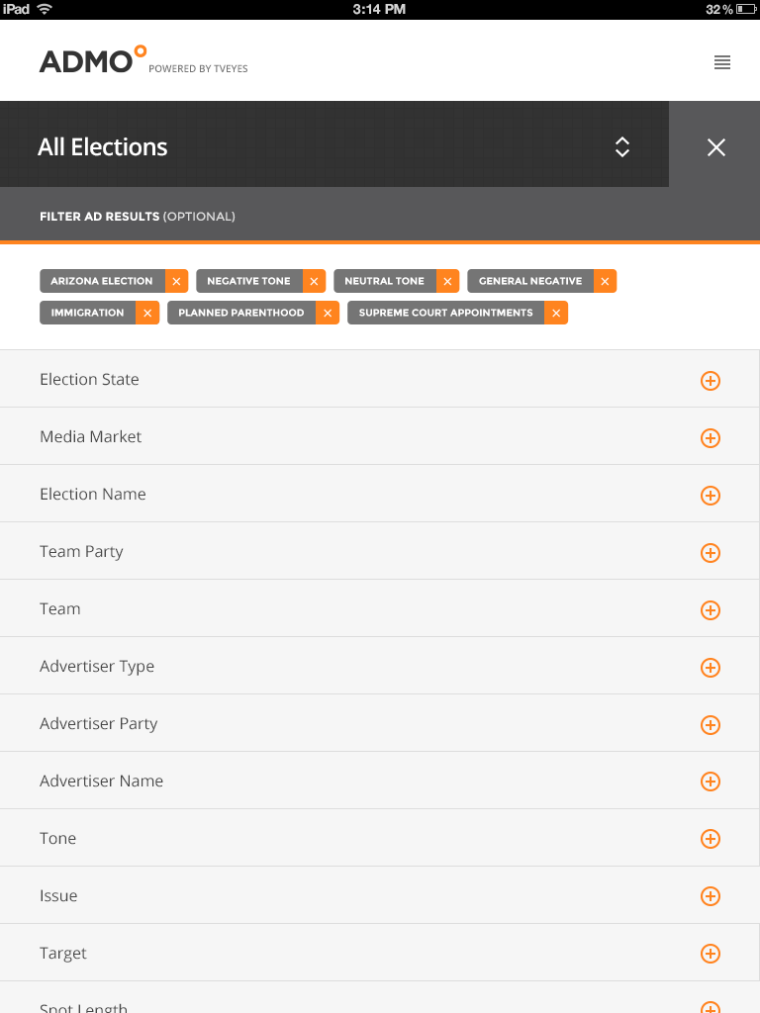Remove the General Negative filter tag
Viewport: 760px width, 1013px height.
[605, 281]
